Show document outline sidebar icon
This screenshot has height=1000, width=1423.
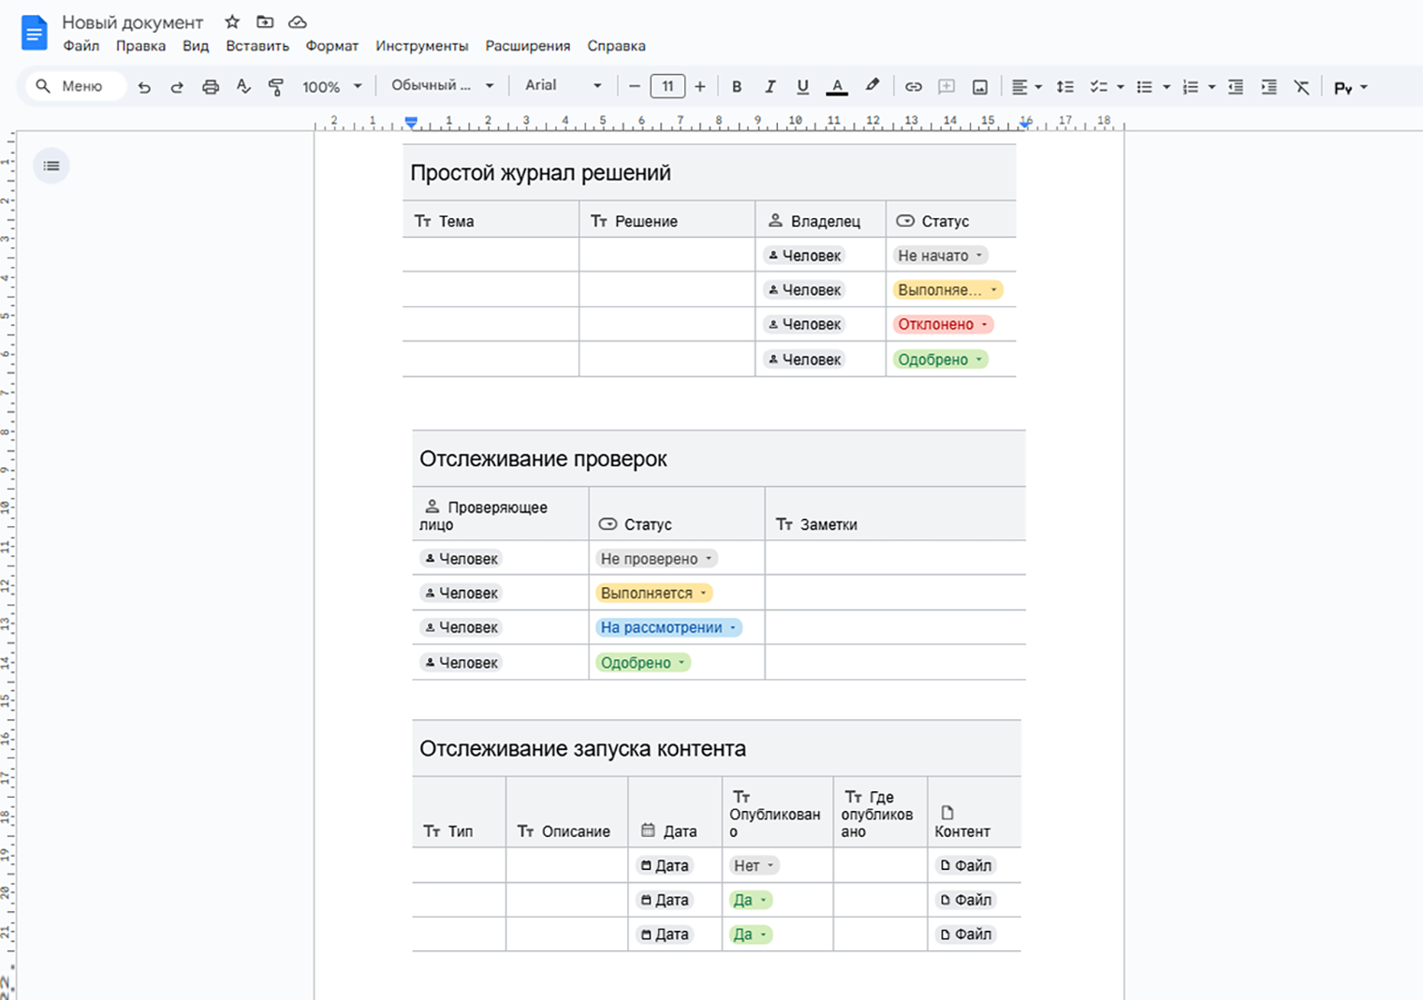pyautogui.click(x=51, y=166)
